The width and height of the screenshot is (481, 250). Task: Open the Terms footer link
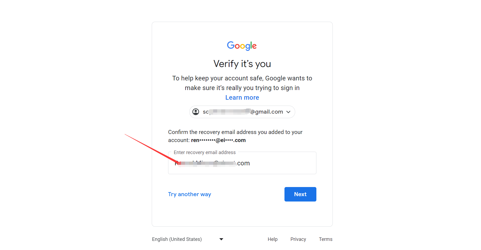(325, 239)
